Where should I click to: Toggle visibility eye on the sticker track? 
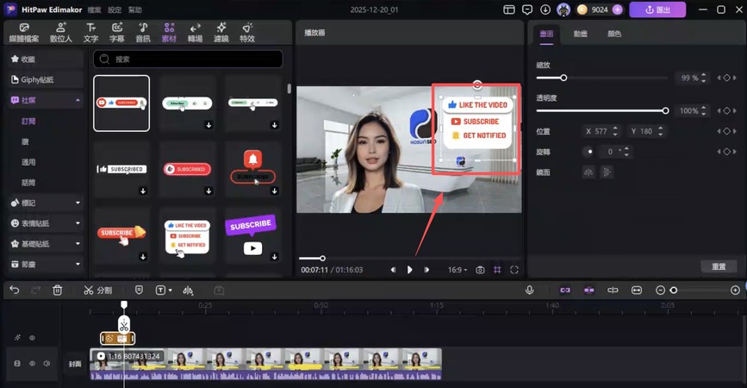(33, 338)
